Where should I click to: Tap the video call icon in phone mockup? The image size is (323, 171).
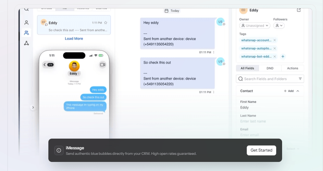tap(103, 65)
